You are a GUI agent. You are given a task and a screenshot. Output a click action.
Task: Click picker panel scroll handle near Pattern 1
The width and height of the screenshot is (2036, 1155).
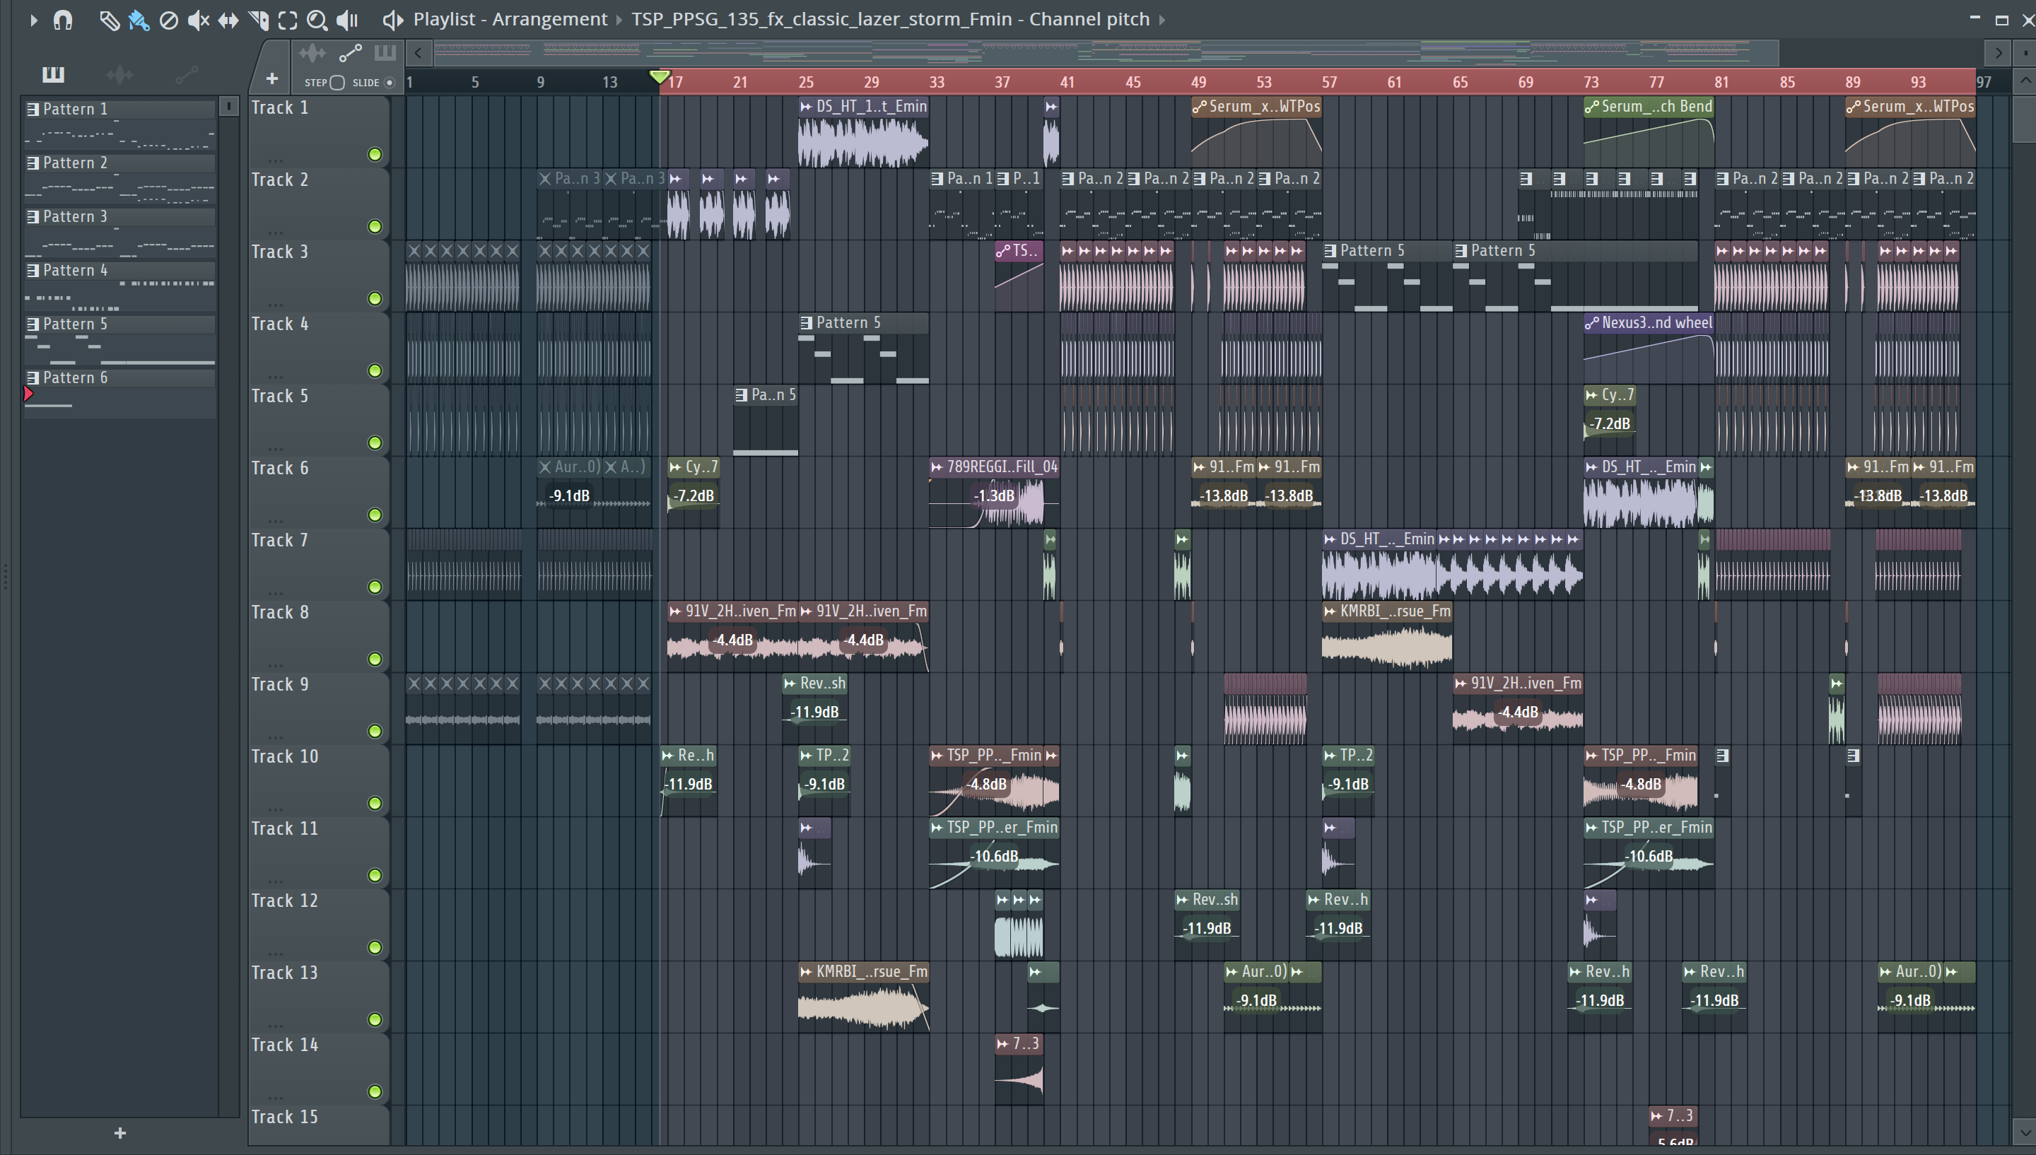[x=228, y=106]
